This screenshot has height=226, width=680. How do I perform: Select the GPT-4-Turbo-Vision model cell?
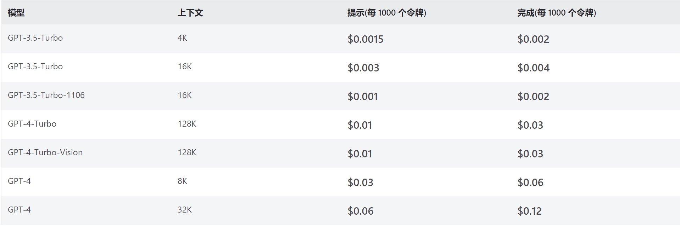45,152
